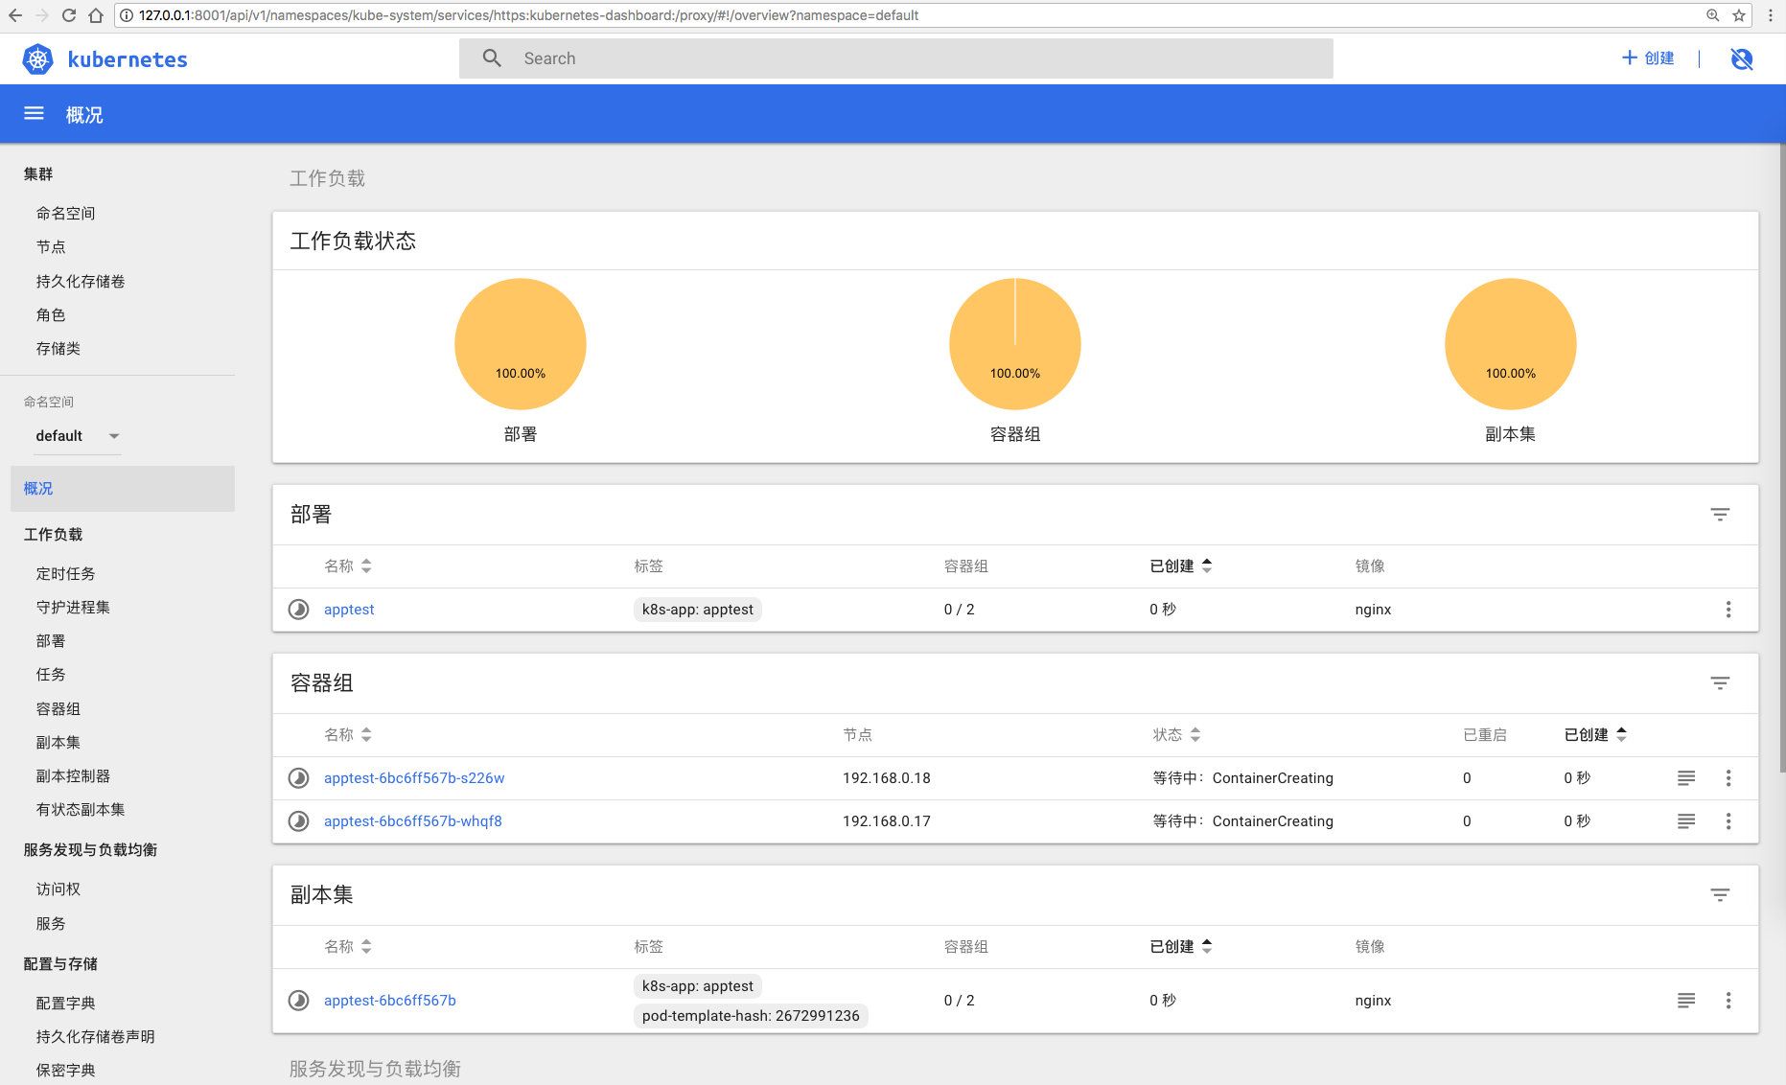View logs of pod apptest-6bc6ff567b-whqf8
This screenshot has height=1085, width=1786.
pos(1686,821)
